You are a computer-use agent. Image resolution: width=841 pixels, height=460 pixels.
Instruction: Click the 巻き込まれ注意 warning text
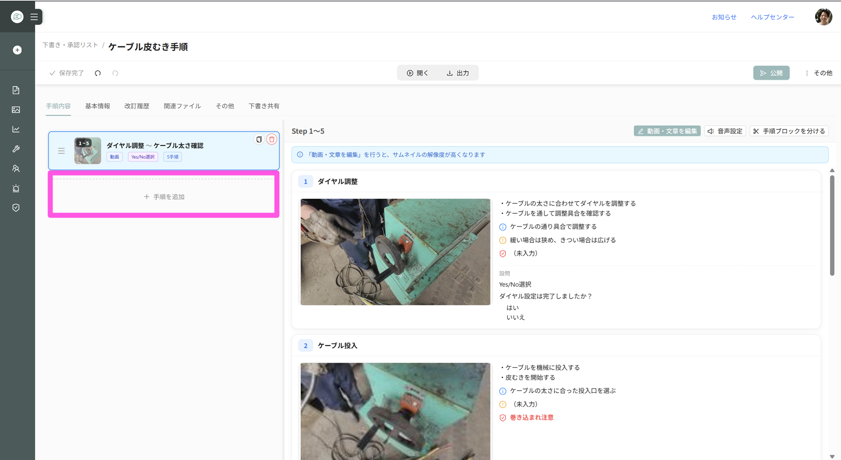[532, 418]
